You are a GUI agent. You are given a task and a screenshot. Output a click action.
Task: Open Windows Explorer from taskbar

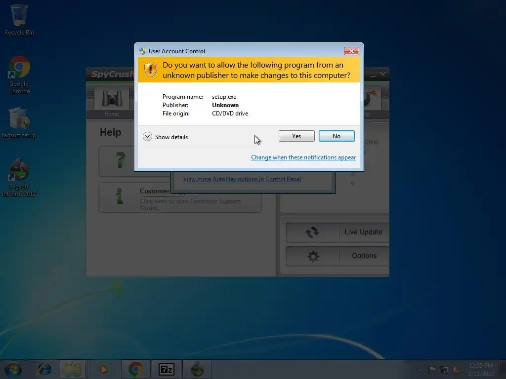pyautogui.click(x=72, y=369)
